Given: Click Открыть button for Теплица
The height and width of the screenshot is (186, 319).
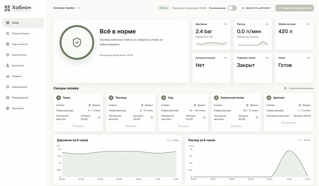Looking at the screenshot, I should coord(131,126).
